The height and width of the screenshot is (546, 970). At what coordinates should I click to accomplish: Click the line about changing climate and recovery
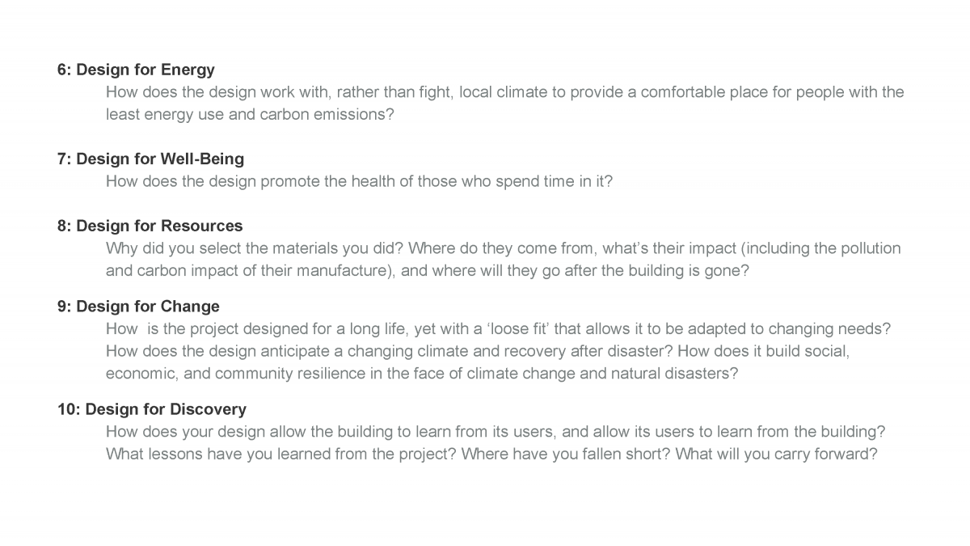tap(478, 352)
